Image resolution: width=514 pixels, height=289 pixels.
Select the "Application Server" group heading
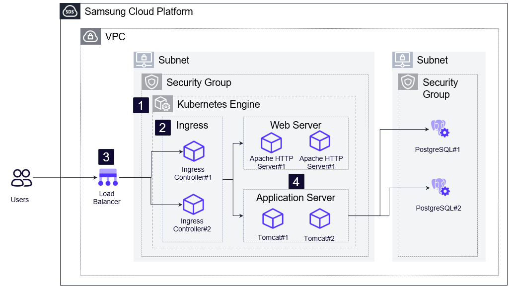295,198
